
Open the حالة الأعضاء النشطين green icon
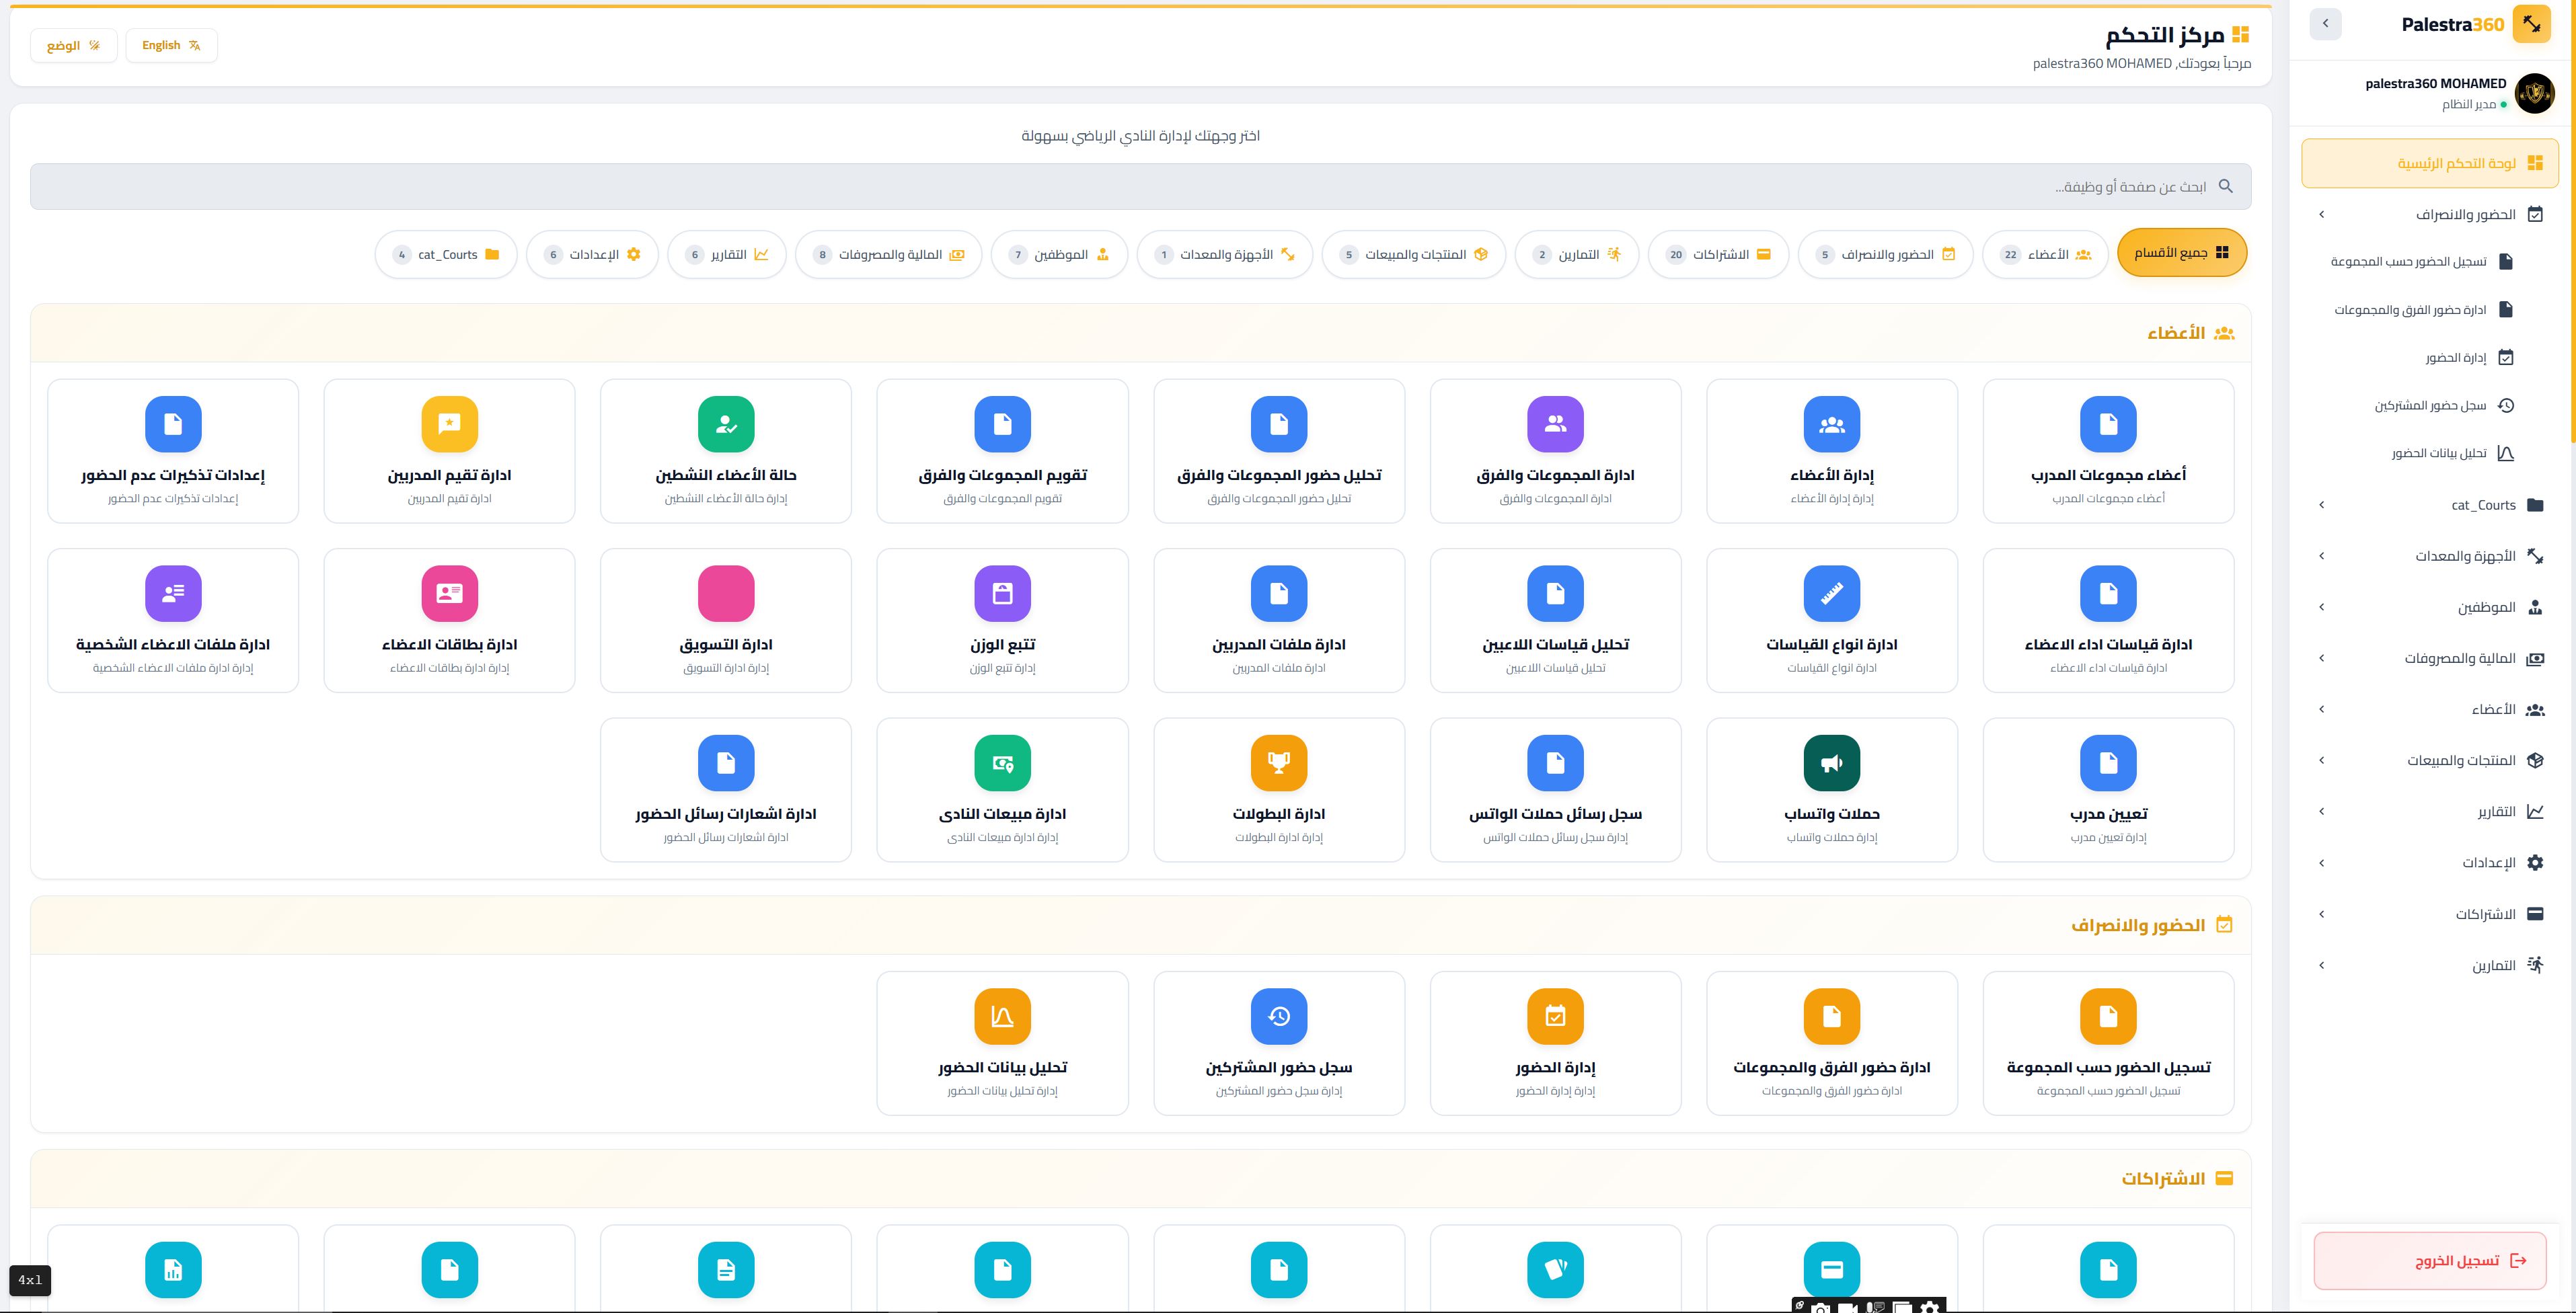pos(725,424)
